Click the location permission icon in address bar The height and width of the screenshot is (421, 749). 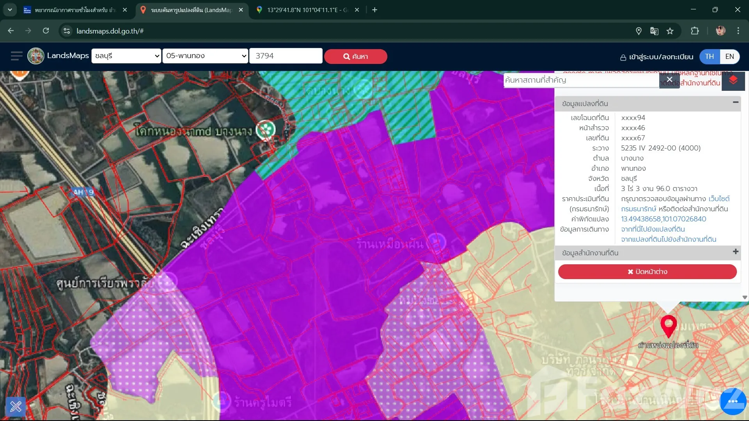click(x=639, y=31)
